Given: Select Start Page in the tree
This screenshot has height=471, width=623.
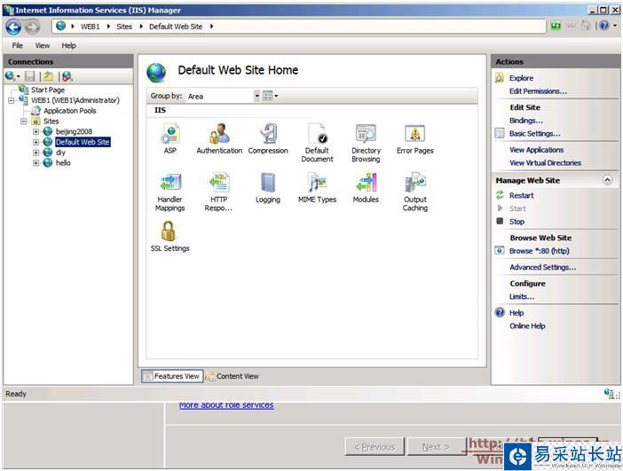Looking at the screenshot, I should tap(48, 90).
